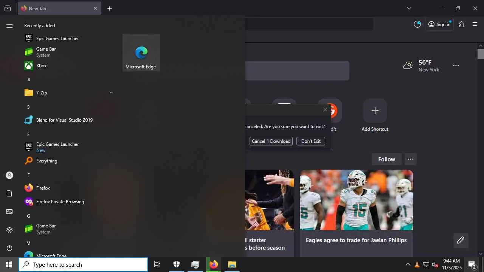Show the Firefox downloads progress panel
This screenshot has width=484, height=272.
pyautogui.click(x=417, y=24)
